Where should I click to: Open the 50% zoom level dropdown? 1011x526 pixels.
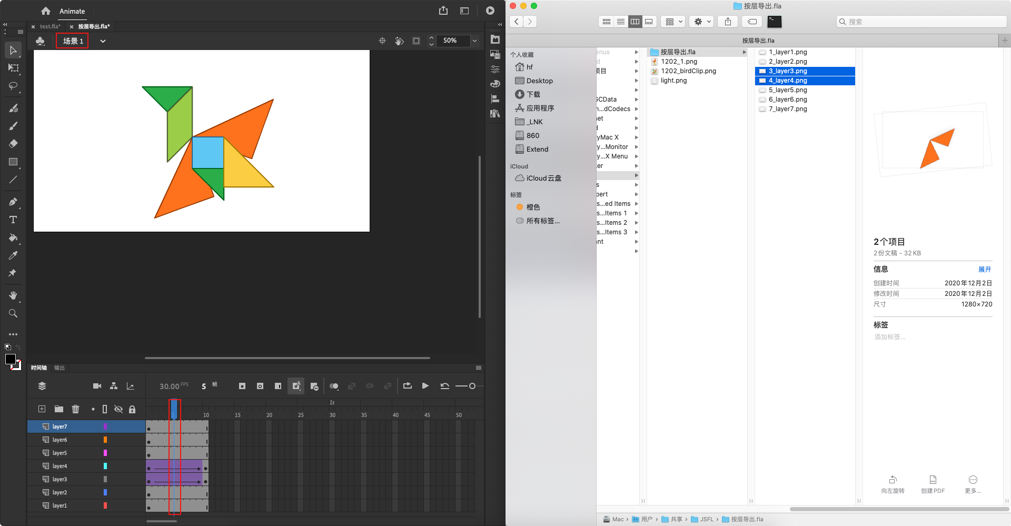474,41
